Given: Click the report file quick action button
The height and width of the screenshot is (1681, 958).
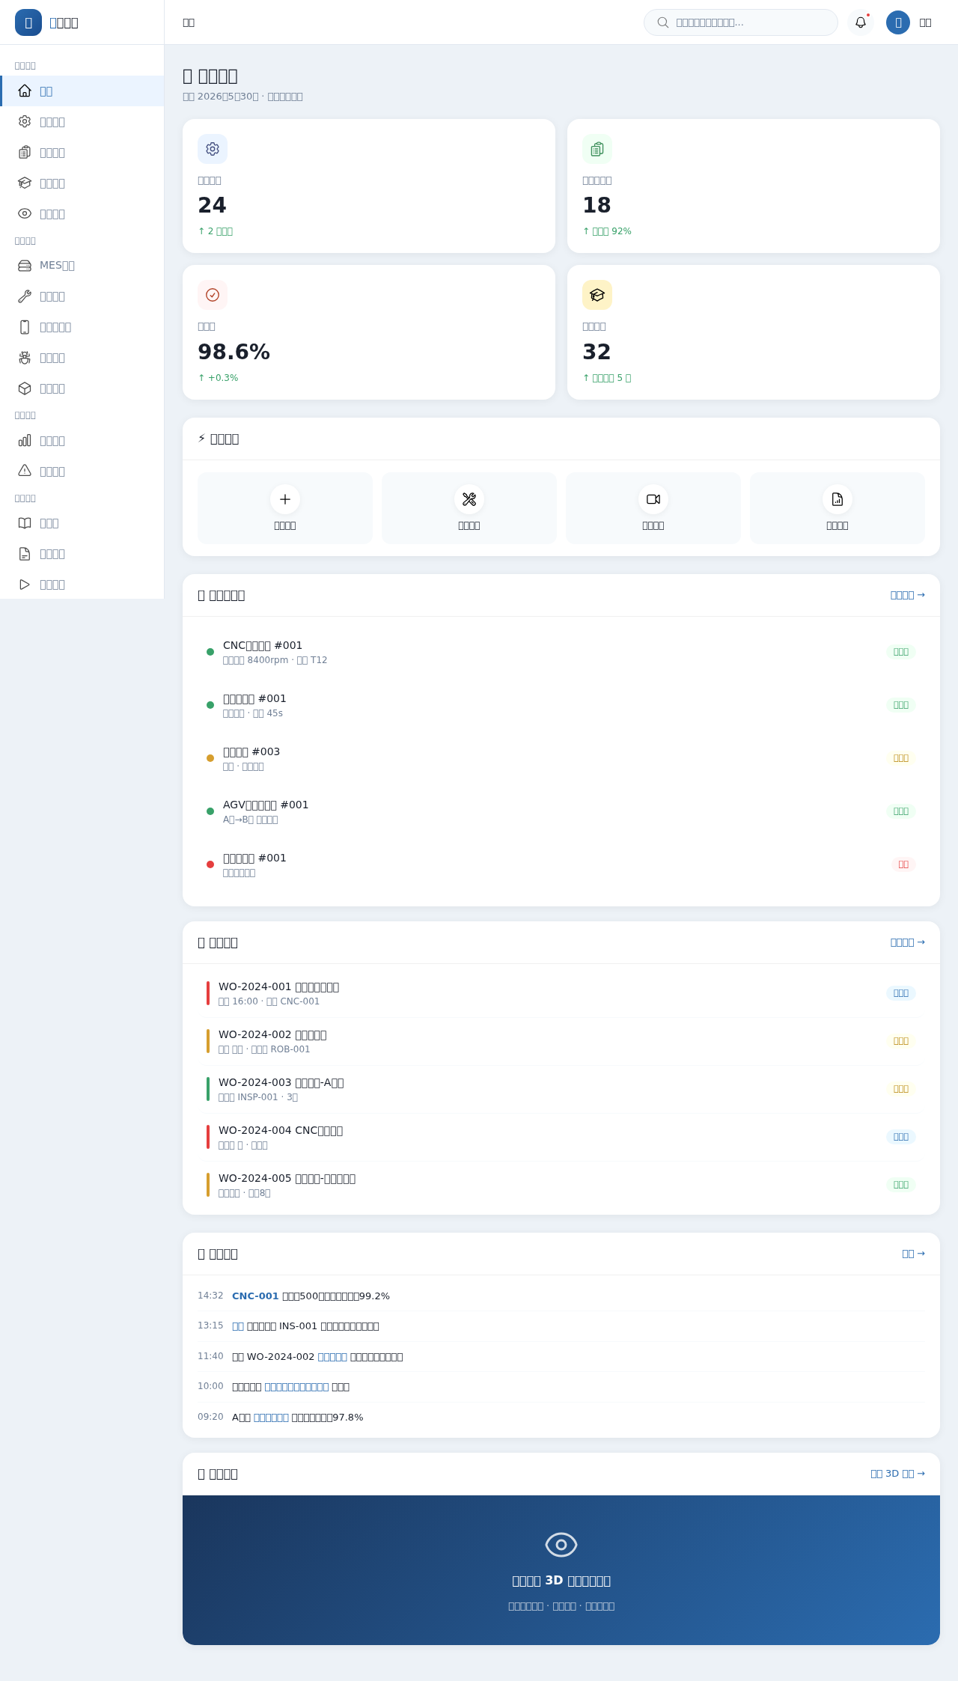Looking at the screenshot, I should coord(838,508).
